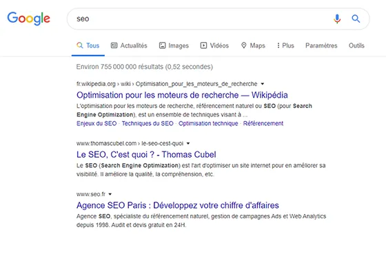Switch to the Vidéos tab
This screenshot has width=386, height=254.
pos(214,45)
